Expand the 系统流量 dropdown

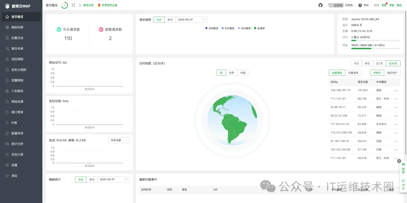tap(119, 140)
